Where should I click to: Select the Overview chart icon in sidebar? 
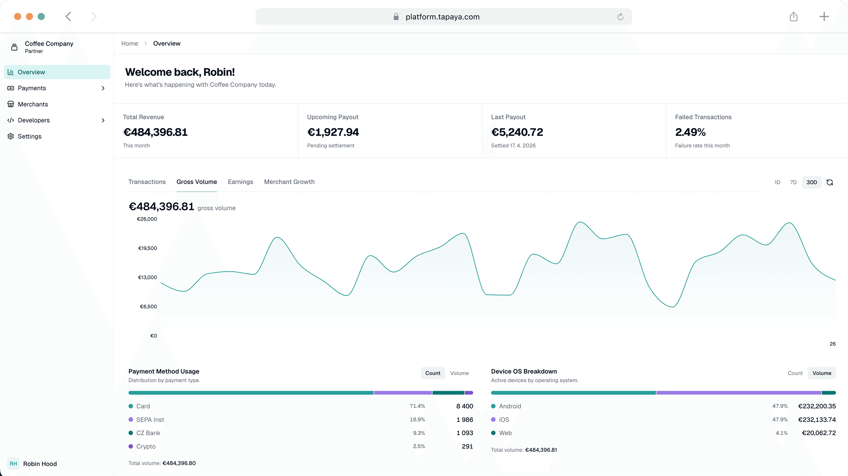11,72
